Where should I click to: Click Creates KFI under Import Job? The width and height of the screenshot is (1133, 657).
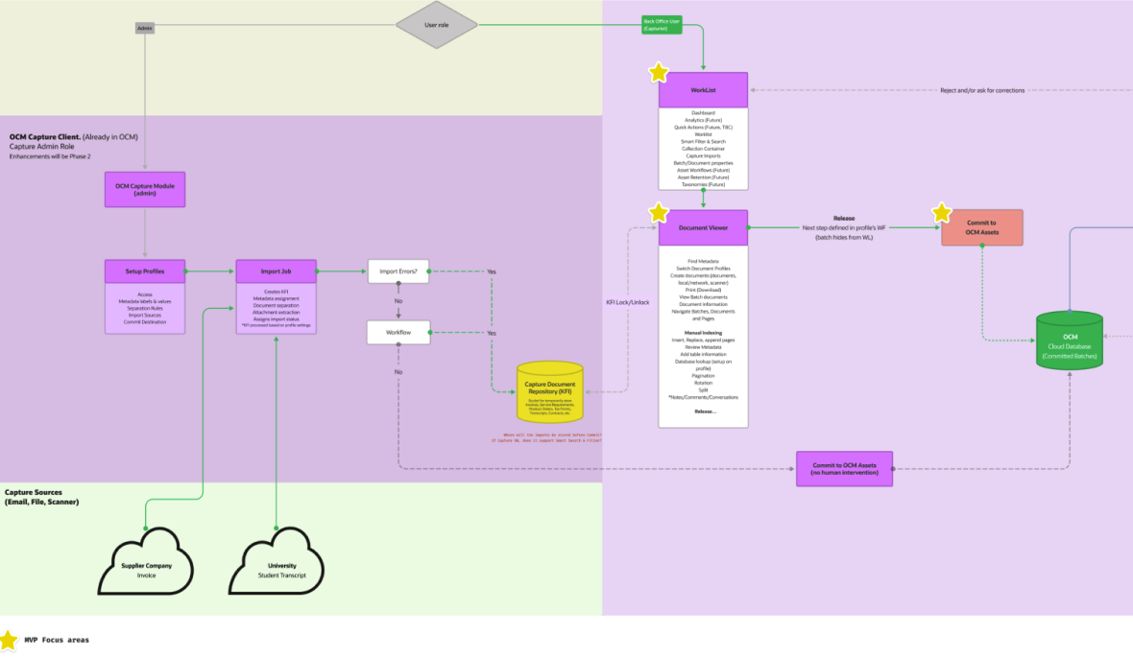click(276, 292)
